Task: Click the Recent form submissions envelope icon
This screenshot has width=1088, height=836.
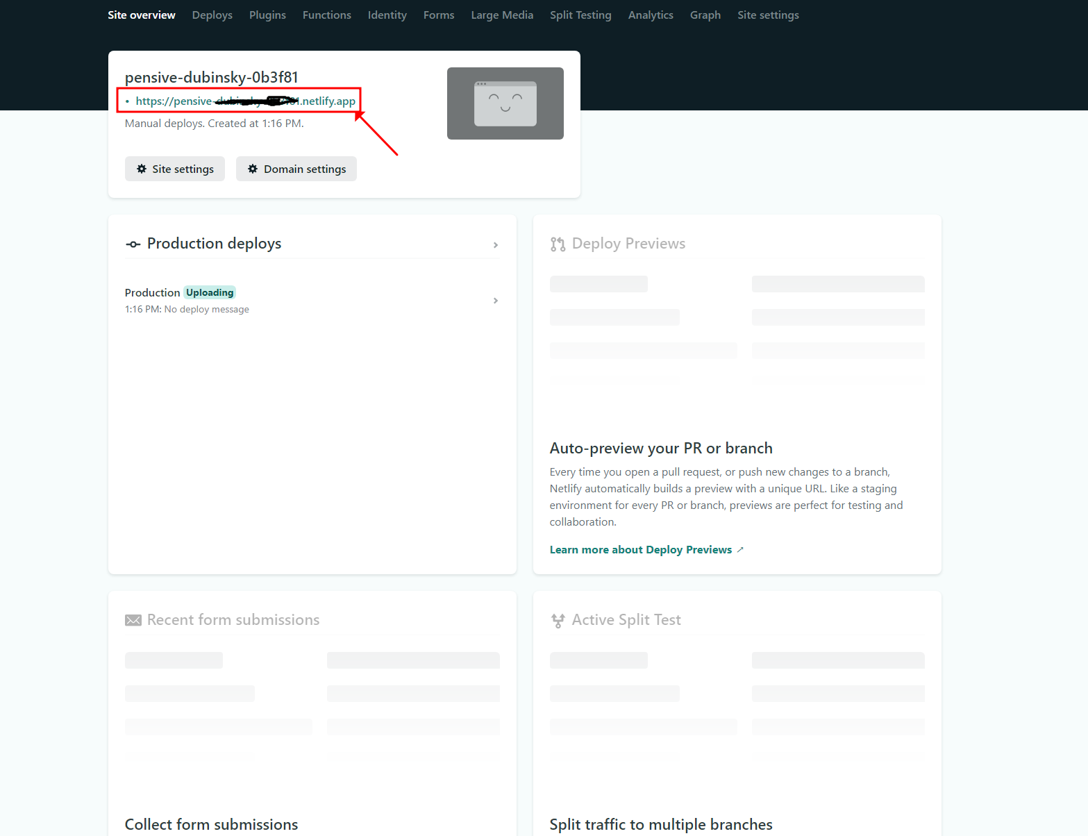Action: pyautogui.click(x=133, y=620)
